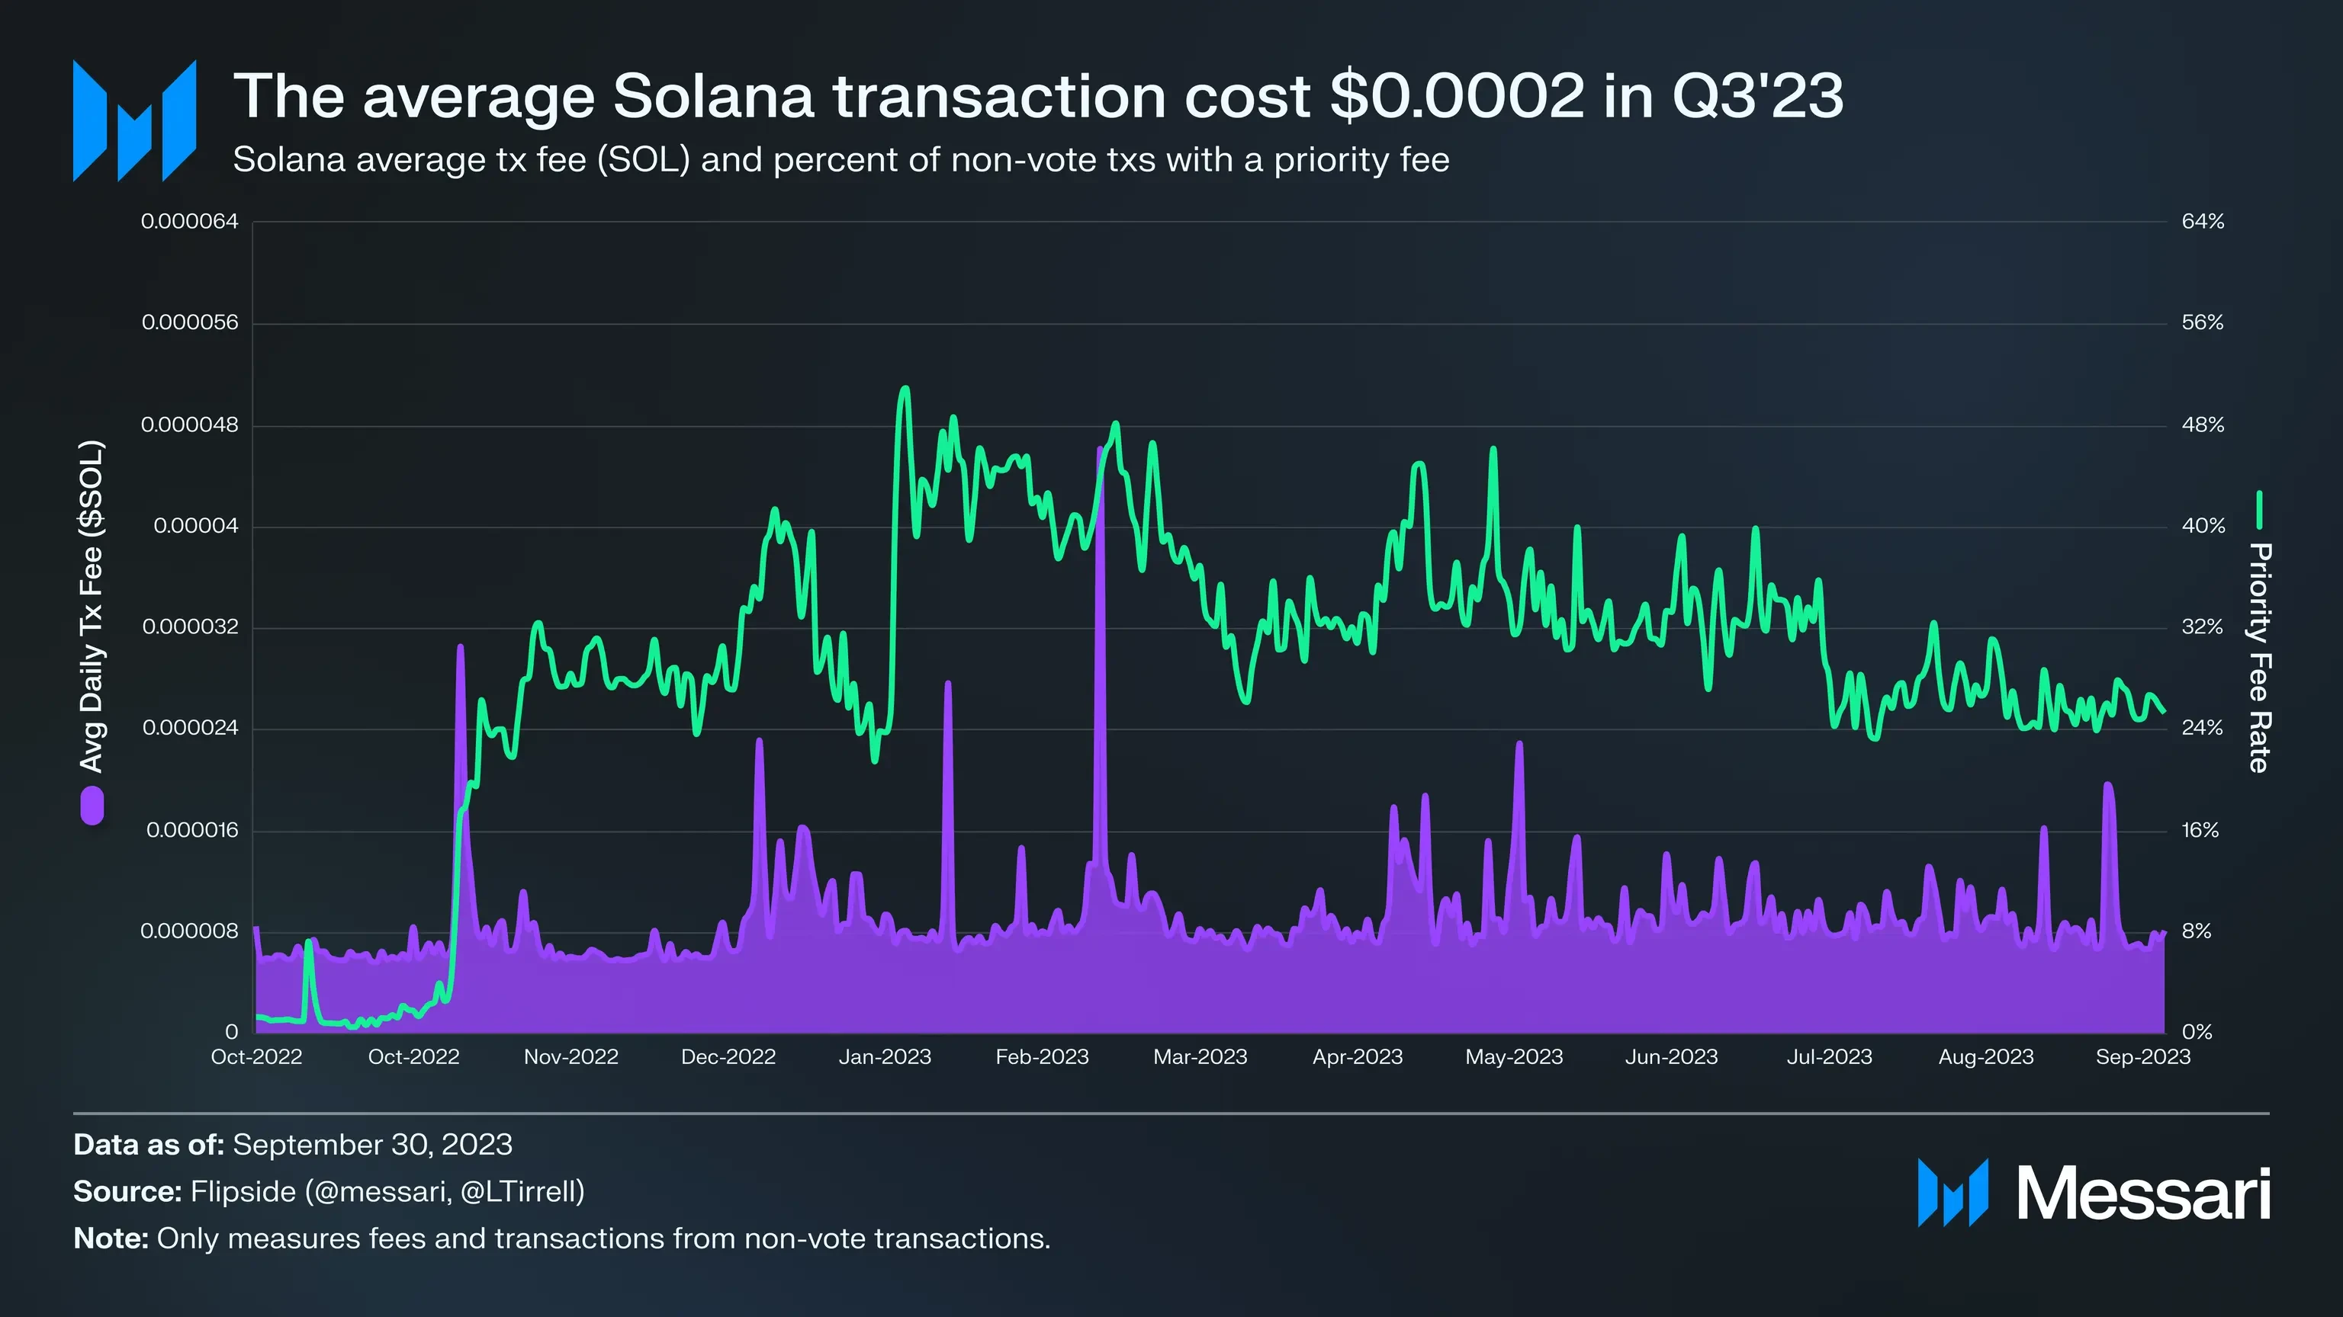
Task: Click the "Data as of" date line
Action: pos(293,1144)
